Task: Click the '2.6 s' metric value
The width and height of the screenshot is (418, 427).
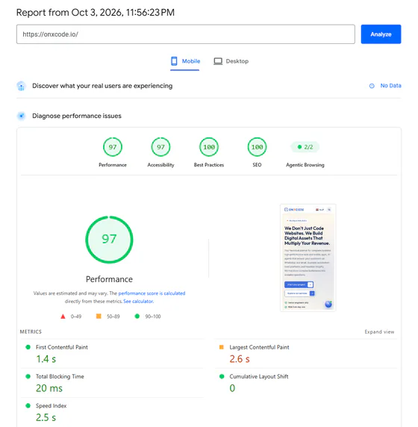Action: click(240, 359)
